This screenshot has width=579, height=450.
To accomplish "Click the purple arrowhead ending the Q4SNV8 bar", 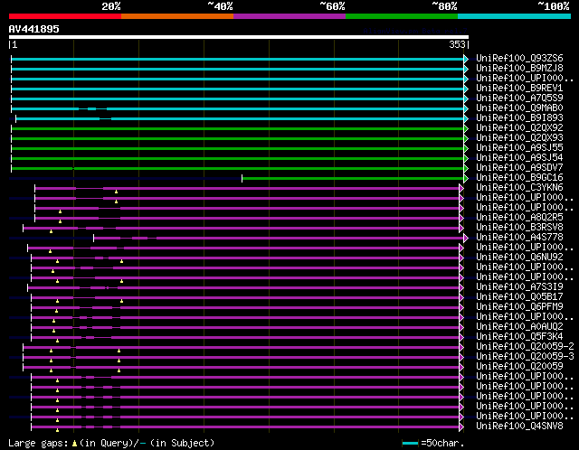I will [x=461, y=427].
